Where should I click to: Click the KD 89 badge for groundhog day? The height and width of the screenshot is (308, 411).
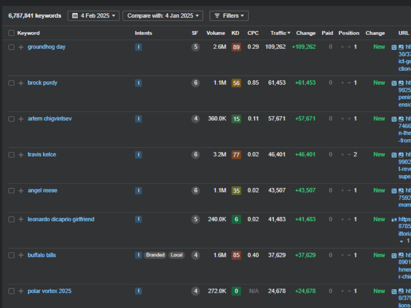pyautogui.click(x=236, y=47)
